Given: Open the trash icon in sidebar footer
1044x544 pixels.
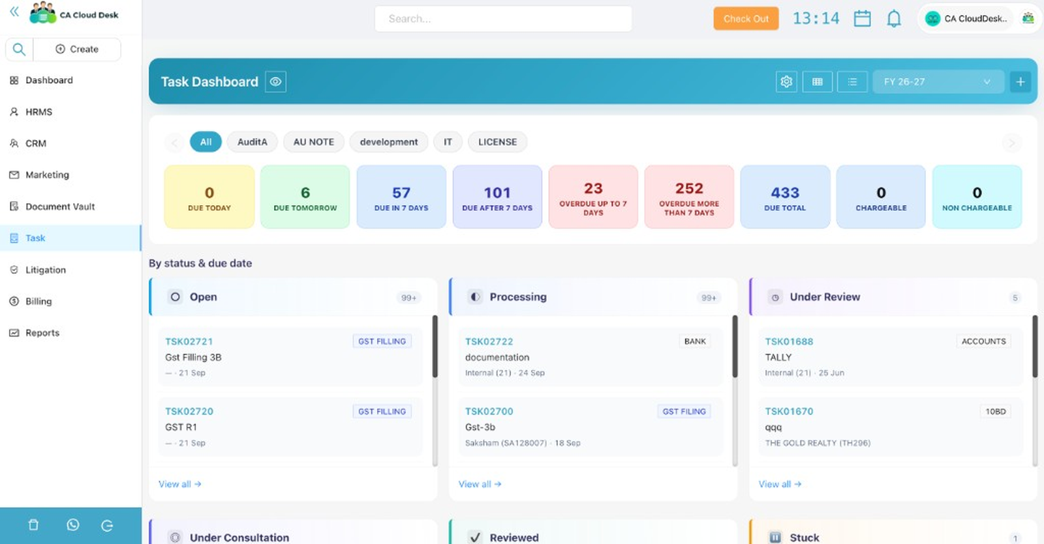Looking at the screenshot, I should (x=33, y=524).
